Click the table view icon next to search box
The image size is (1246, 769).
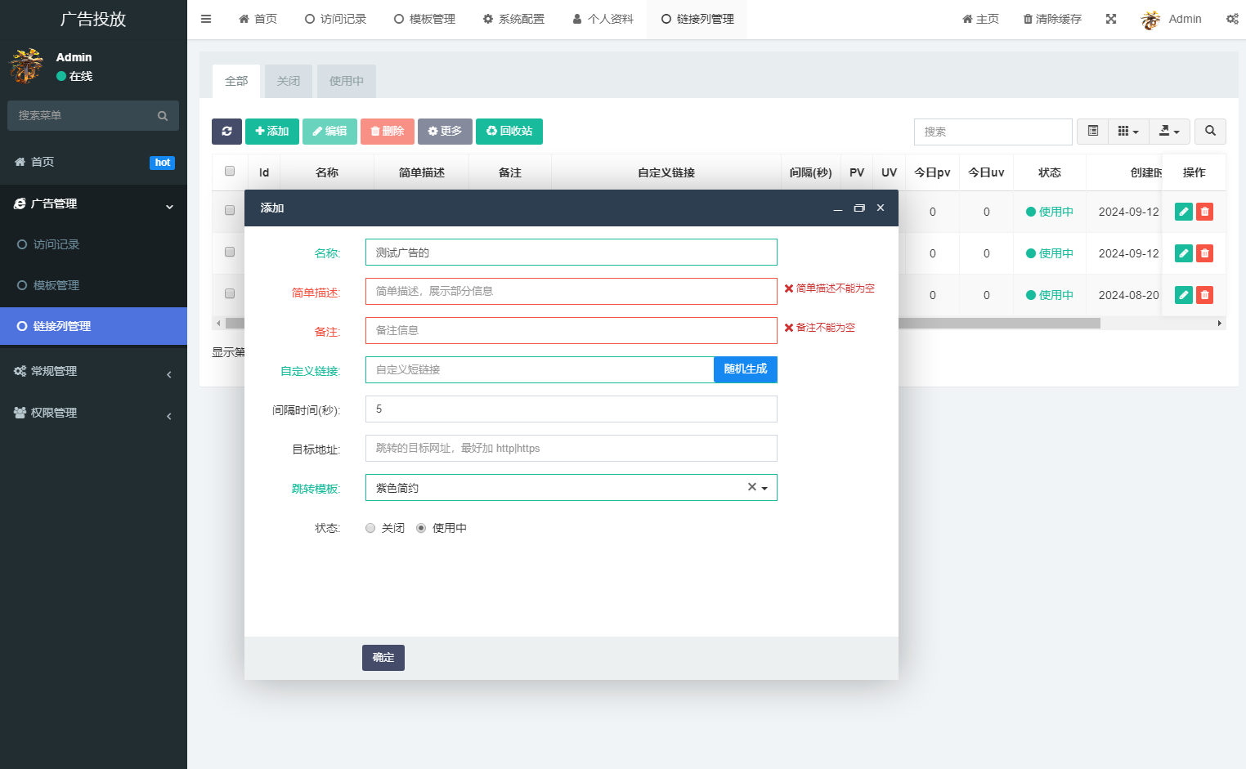point(1092,131)
